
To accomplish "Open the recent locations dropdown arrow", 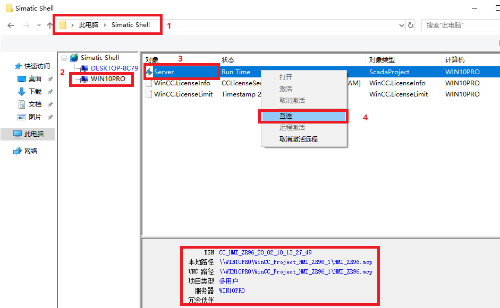I will pos(39,25).
